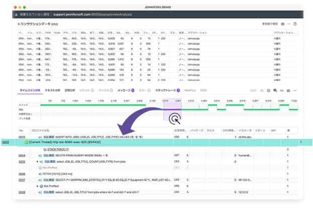
Task: Click the camera icon in transaction data header
Action: click(x=282, y=24)
